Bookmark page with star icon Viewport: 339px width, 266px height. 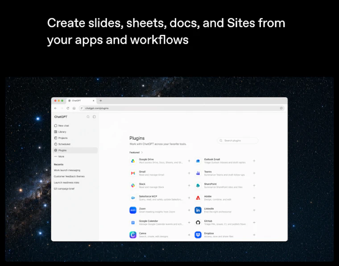pos(281,108)
